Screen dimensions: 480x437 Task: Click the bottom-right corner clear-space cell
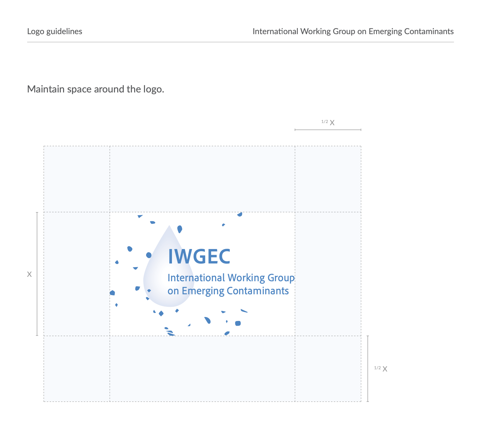[328, 369]
